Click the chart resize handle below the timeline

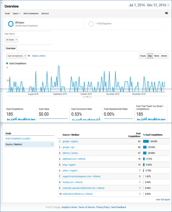(x=87, y=96)
